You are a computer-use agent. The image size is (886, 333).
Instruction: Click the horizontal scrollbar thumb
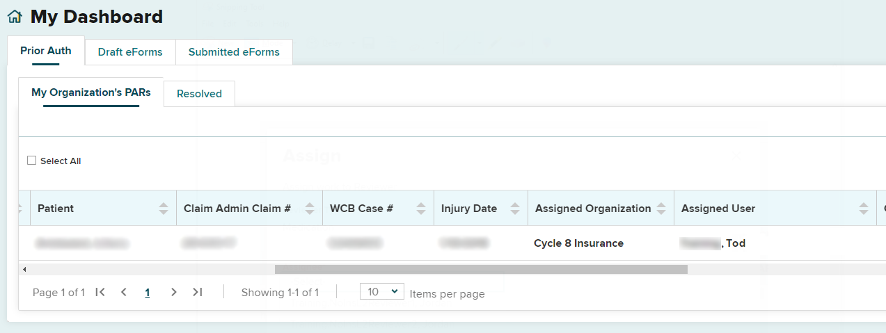tap(480, 269)
